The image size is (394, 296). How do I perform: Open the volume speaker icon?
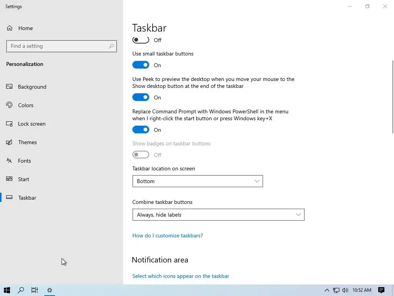point(345,290)
